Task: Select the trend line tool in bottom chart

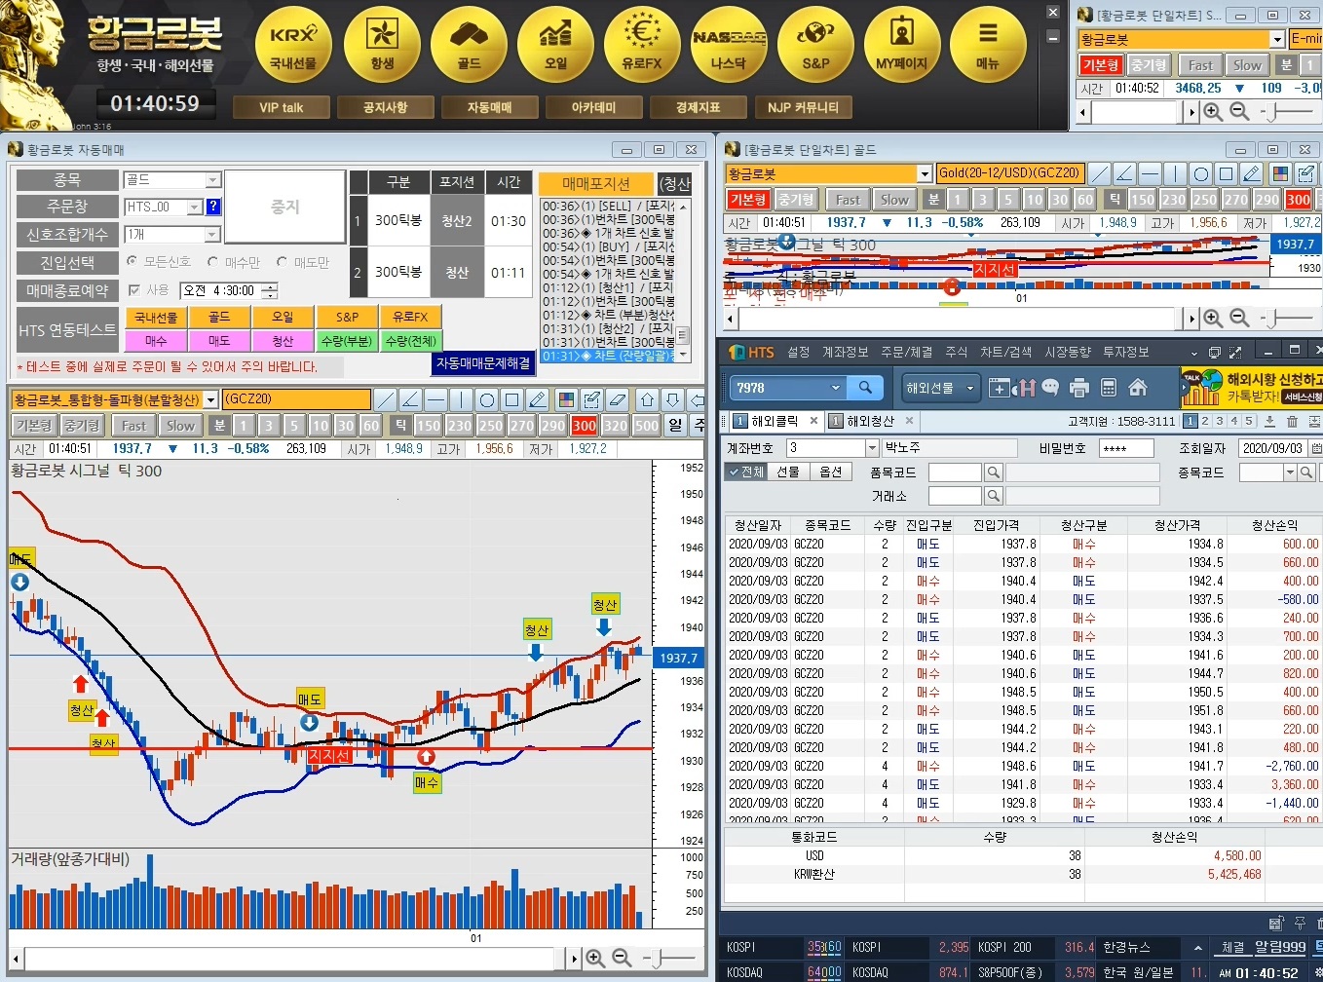Action: click(386, 399)
